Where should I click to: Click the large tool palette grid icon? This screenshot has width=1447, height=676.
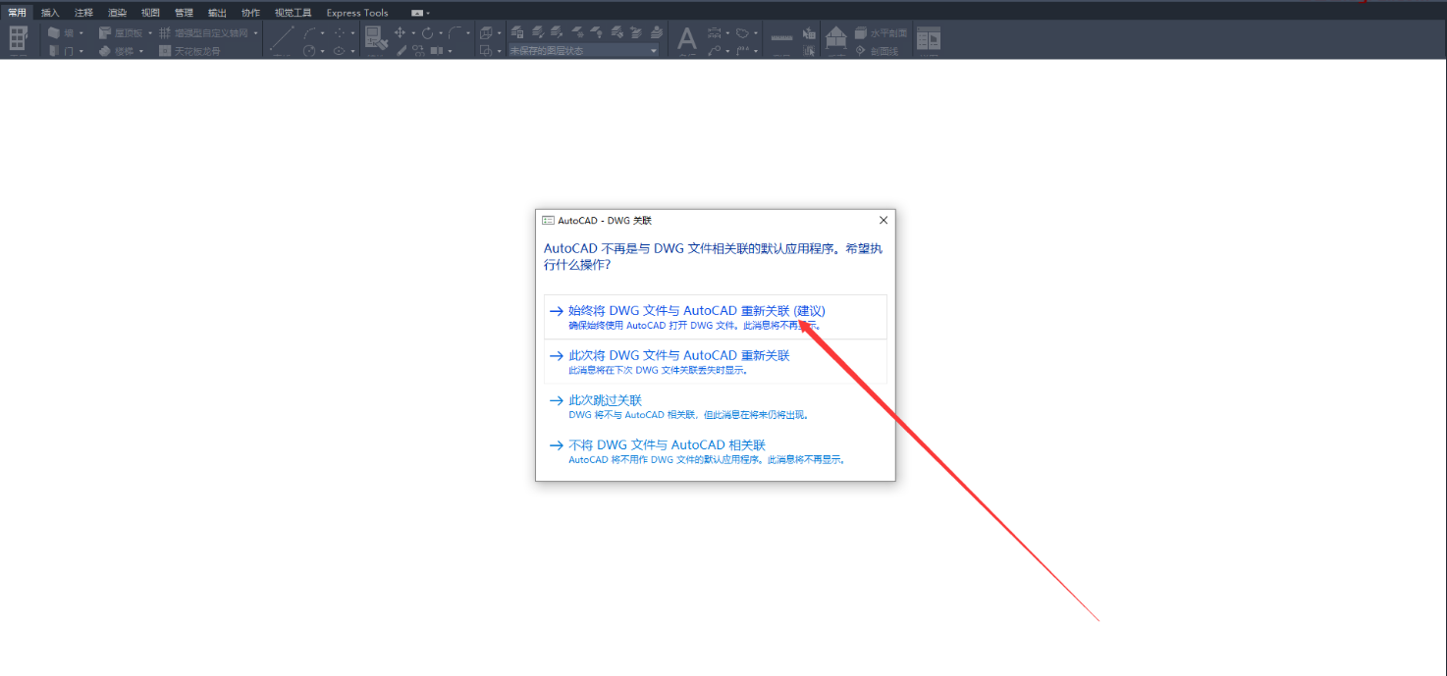click(18, 37)
